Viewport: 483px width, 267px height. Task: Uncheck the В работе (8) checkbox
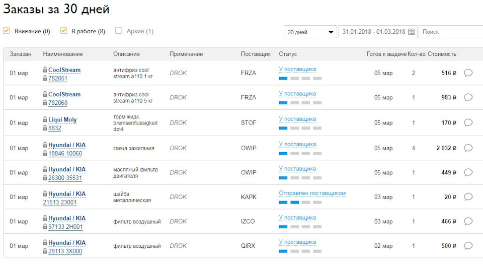pos(63,31)
